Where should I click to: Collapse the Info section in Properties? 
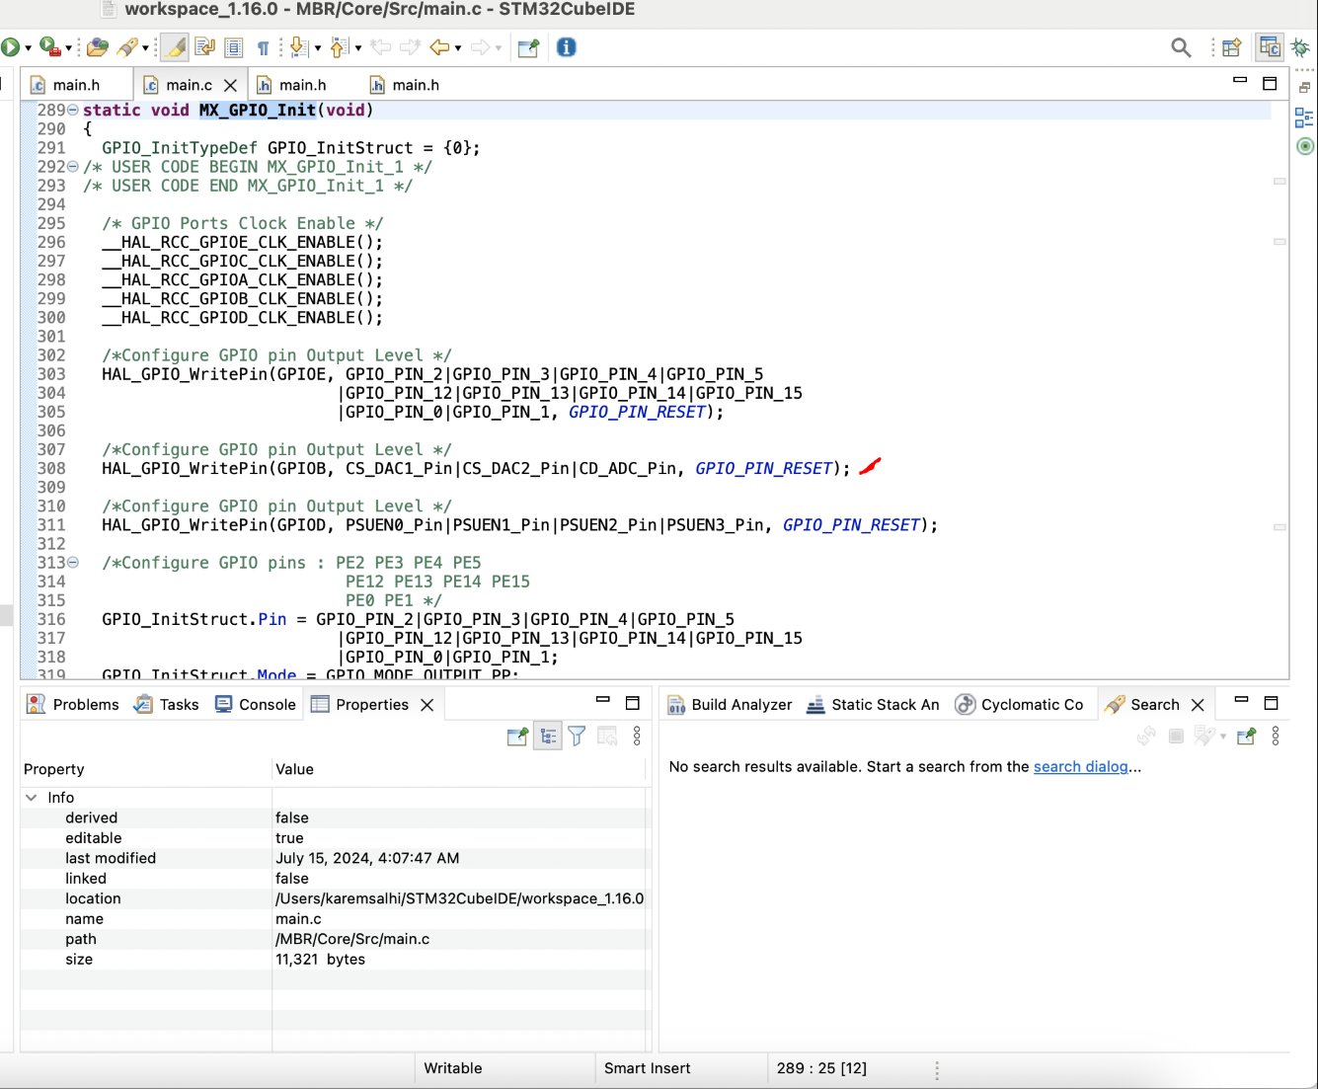(x=32, y=797)
